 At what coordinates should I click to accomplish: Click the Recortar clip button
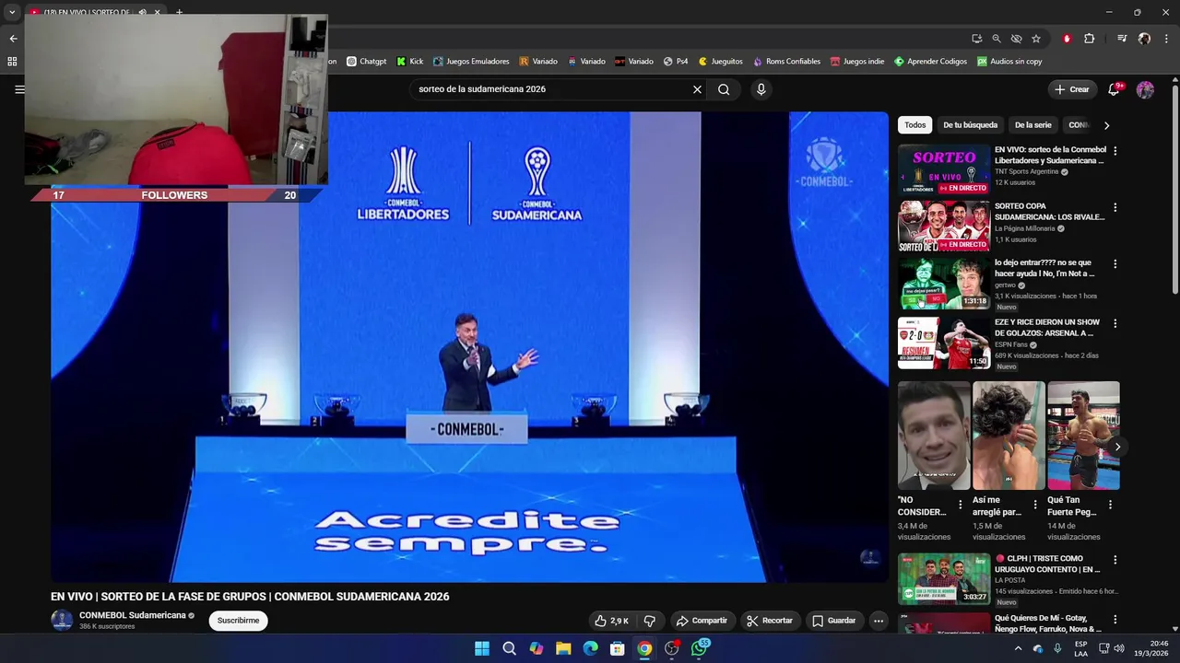point(770,621)
